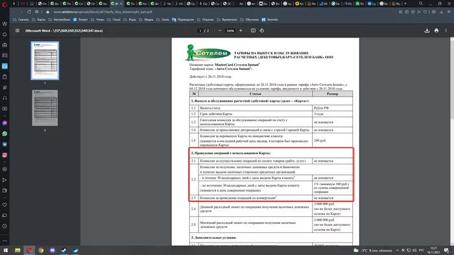The image size is (454, 255).
Task: Download the PDF file from viewer toolbar
Action: 427,30
